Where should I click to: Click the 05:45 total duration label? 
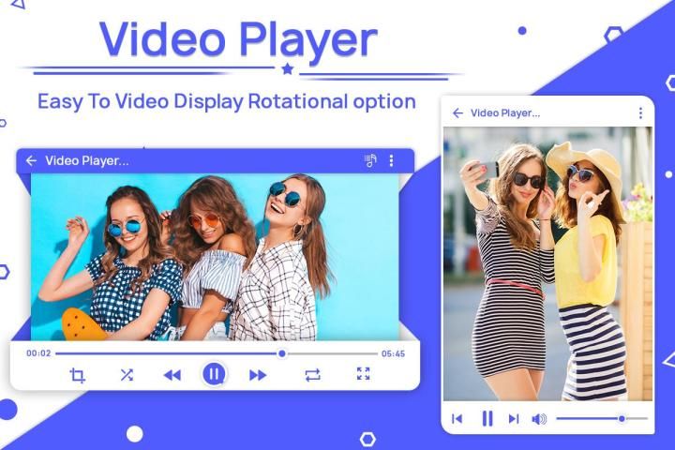(x=393, y=353)
